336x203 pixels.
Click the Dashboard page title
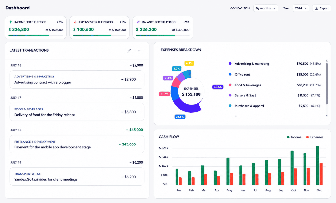pyautogui.click(x=17, y=8)
